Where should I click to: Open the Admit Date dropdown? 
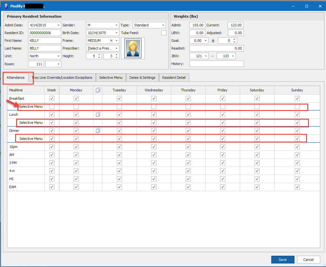tap(59, 25)
